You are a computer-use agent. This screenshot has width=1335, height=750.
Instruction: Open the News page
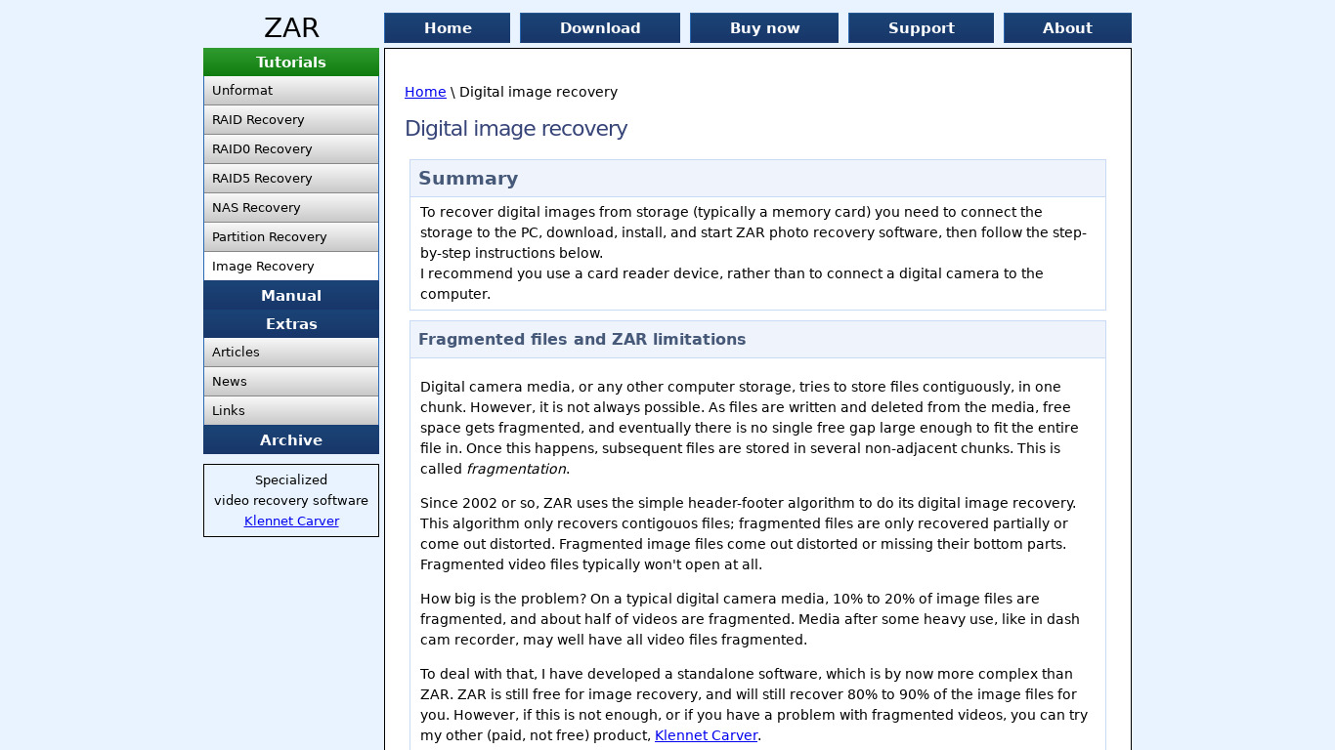(x=291, y=382)
